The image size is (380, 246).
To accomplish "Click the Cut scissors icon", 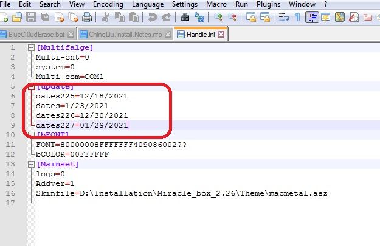I will (105, 18).
